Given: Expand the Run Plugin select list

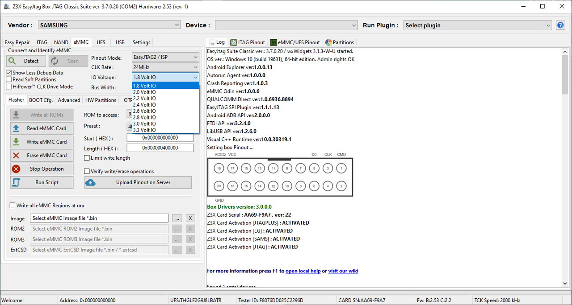Looking at the screenshot, I should 478,25.
